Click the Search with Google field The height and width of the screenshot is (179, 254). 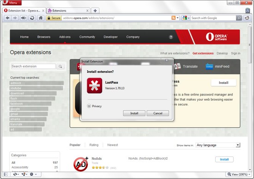213,18
